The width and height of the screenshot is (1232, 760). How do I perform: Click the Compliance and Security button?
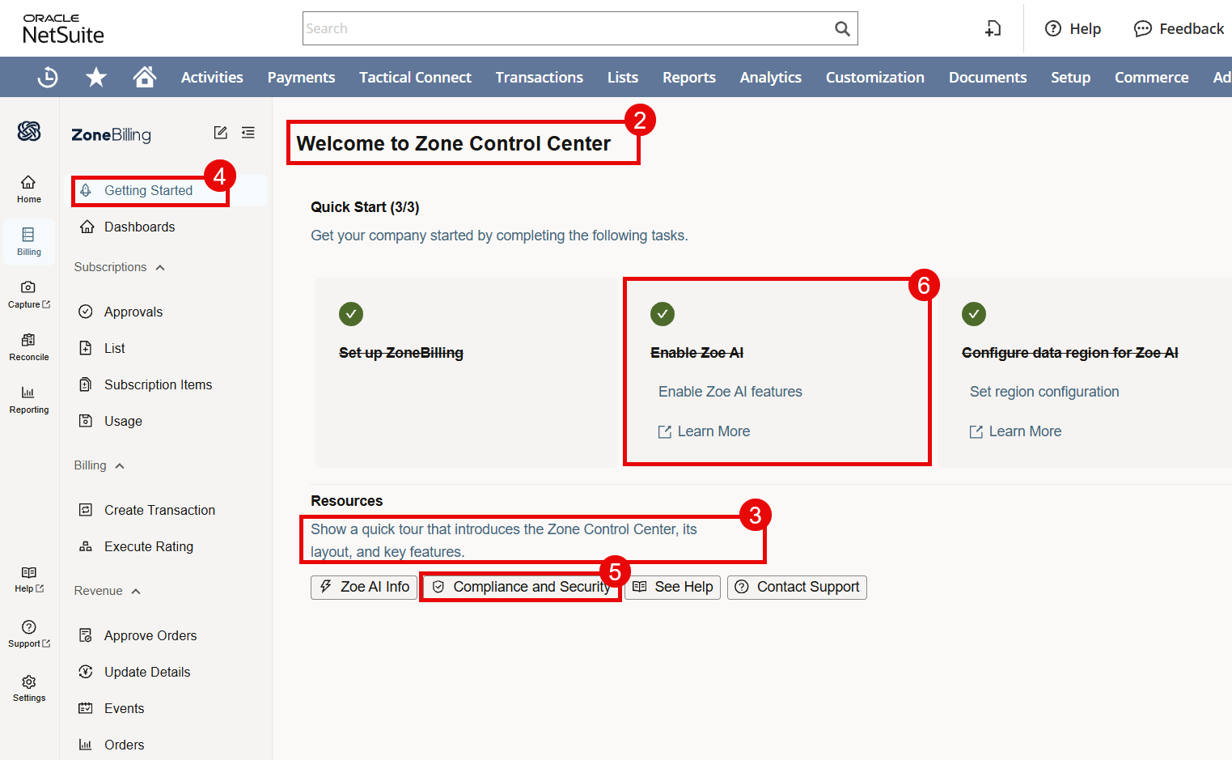(x=522, y=587)
